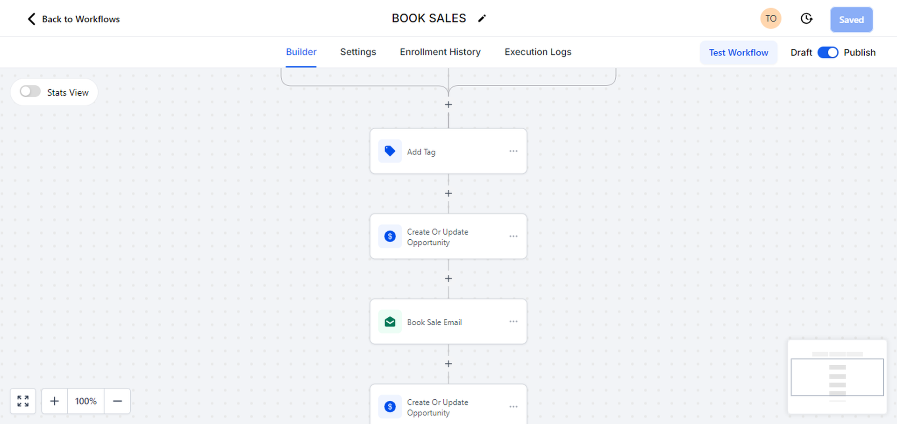This screenshot has height=424, width=897.
Task: Open the Book Sale Email step options menu
Action: [513, 321]
